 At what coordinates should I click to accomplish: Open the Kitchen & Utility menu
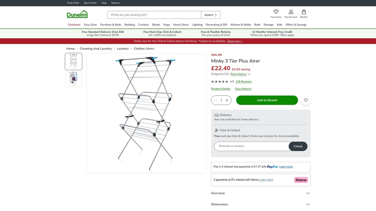(241, 24)
